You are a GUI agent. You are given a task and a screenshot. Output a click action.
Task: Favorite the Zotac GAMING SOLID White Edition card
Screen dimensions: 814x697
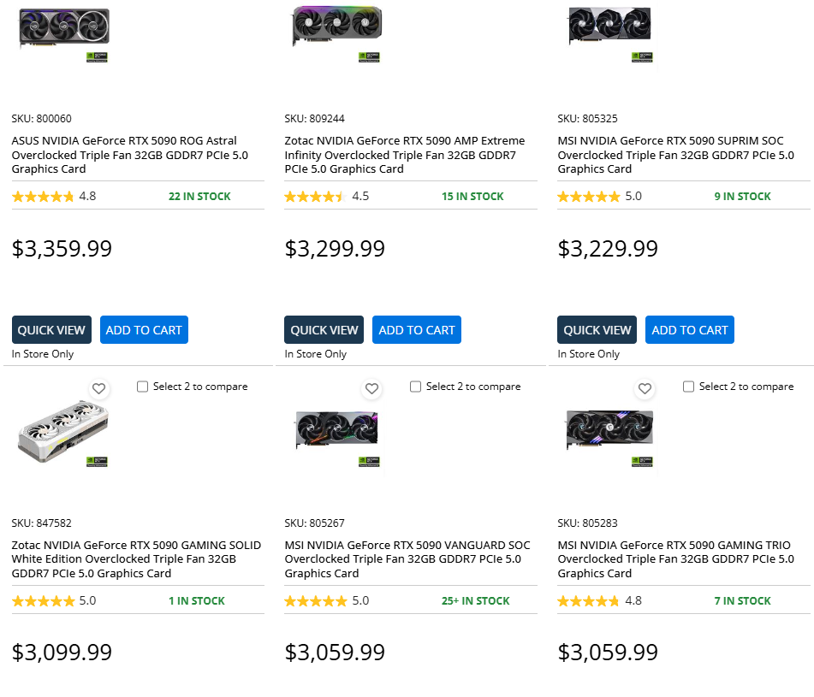98,388
